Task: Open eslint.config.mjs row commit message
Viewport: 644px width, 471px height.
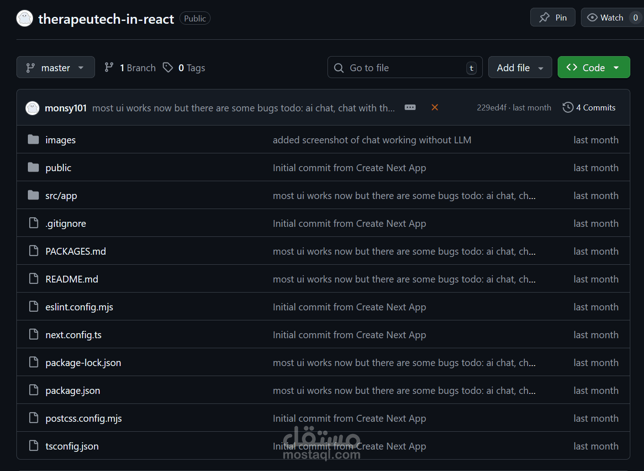Action: (x=349, y=307)
